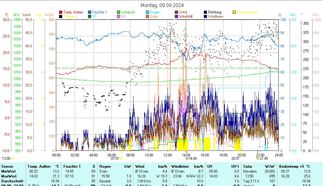Click the yellow Sonnenschein legend swatch
Image resolution: width=323 pixels, height=186 pixels.
coord(234,13)
